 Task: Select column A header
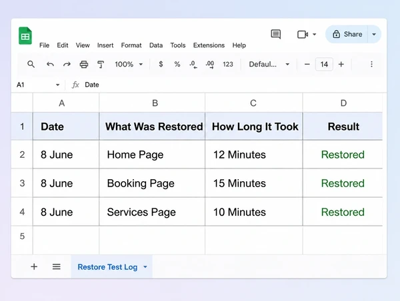click(66, 103)
